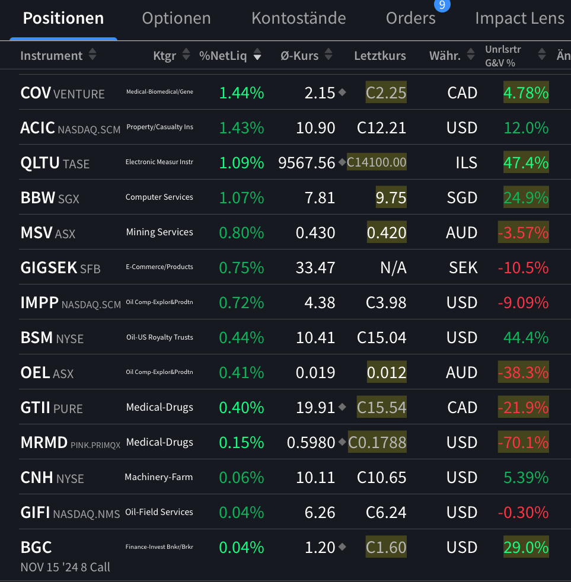
Task: Click the %NetLiq column header label
Action: (x=223, y=56)
